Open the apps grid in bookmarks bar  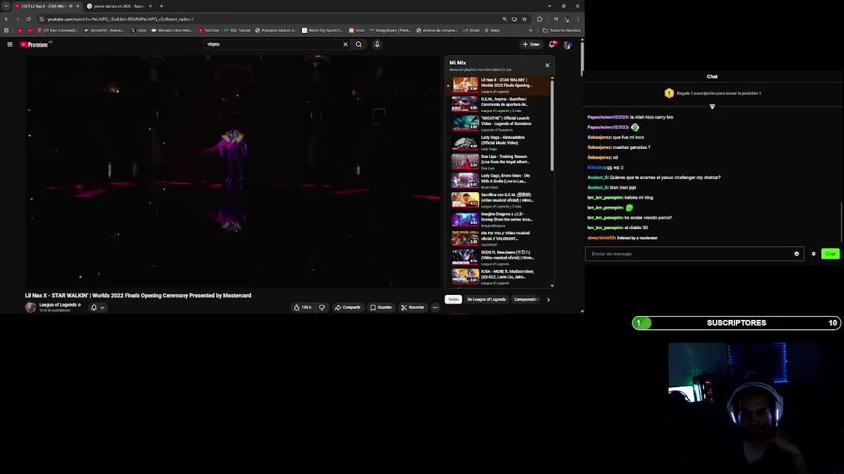tap(7, 30)
